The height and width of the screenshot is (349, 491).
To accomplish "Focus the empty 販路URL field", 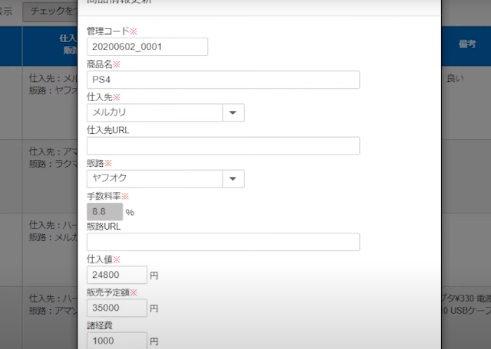I will pos(223,242).
